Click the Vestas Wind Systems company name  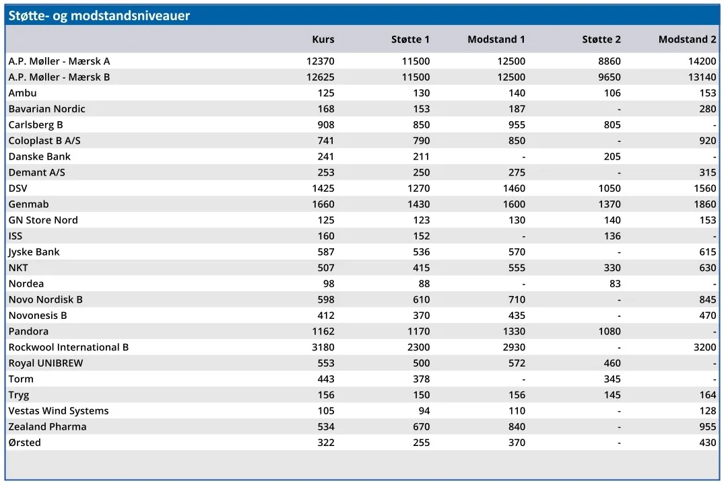click(58, 411)
